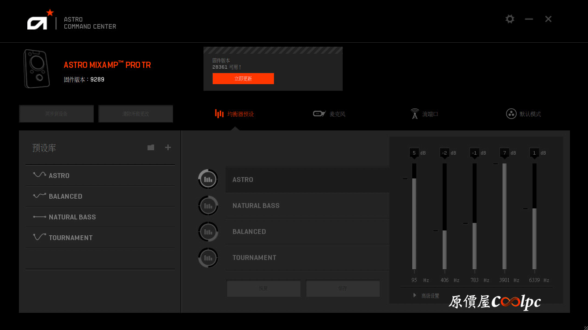Screen dimensions: 588x330
Task: Click the 95 Hz frequency label
Action: (x=420, y=280)
